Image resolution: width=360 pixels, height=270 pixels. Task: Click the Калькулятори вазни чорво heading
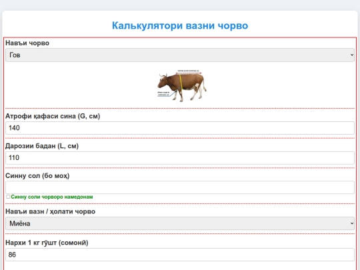pos(180,25)
